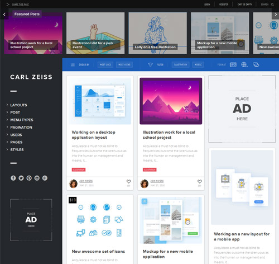Click camera icon on mobile mockup card
The width and height of the screenshot is (279, 264).
[145, 201]
